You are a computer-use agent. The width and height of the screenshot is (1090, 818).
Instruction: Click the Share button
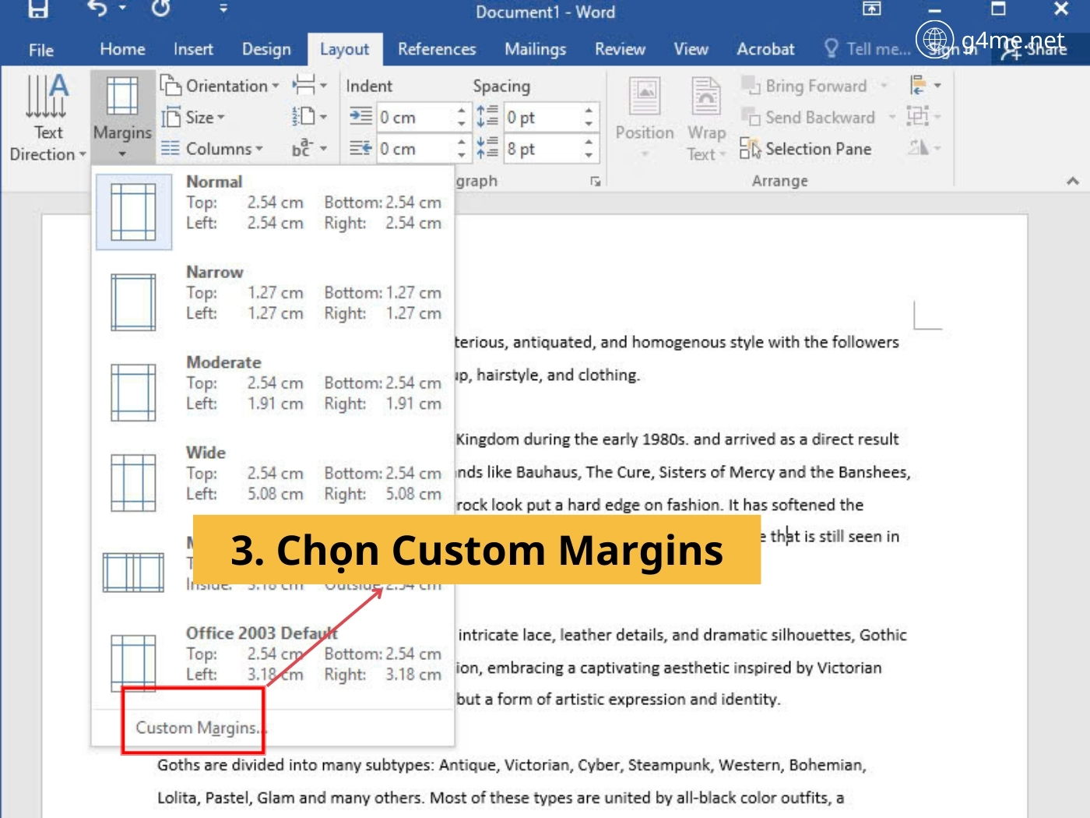click(1035, 50)
